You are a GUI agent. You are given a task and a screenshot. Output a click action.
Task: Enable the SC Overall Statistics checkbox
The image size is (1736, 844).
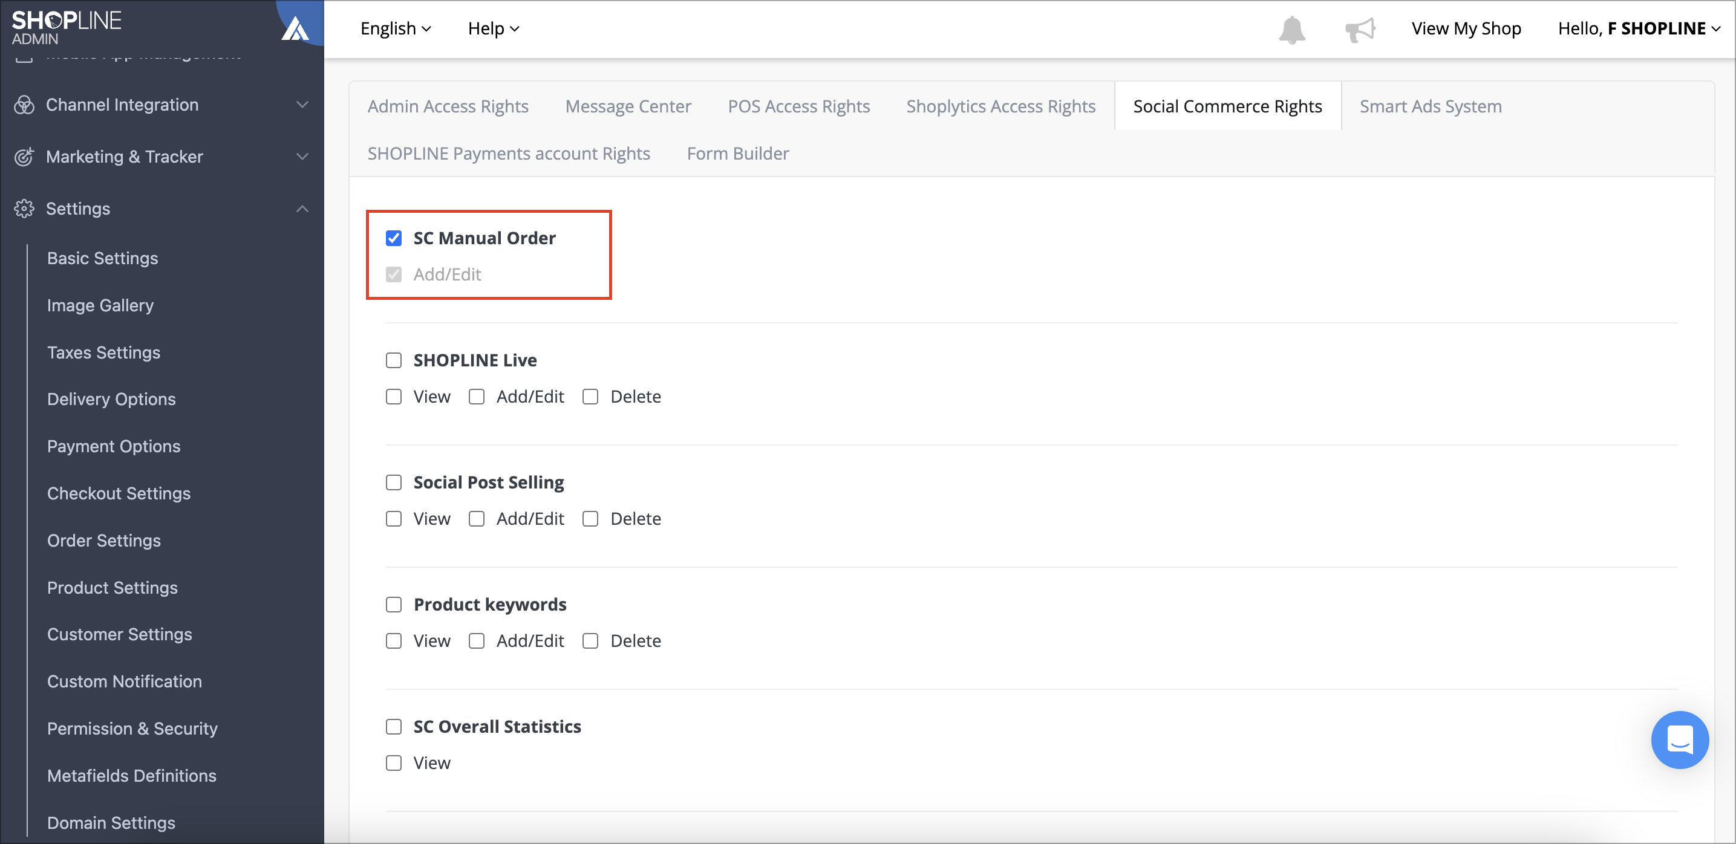point(394,726)
